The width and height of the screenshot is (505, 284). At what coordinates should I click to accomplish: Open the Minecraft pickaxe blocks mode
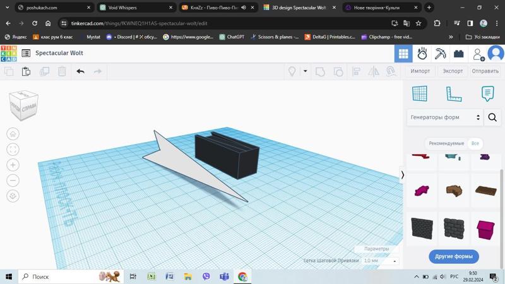tap(441, 54)
